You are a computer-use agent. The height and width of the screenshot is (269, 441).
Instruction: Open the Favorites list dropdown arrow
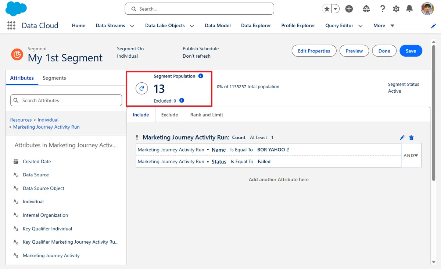point(335,9)
